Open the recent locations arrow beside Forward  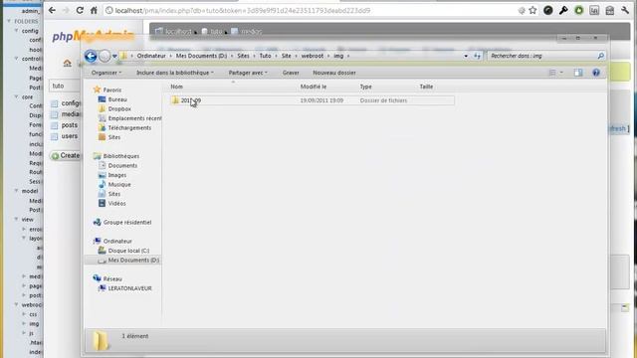point(115,56)
